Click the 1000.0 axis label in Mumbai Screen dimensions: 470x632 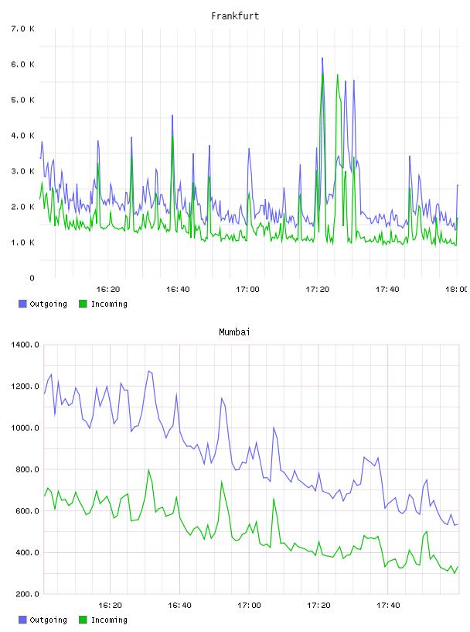pos(25,428)
